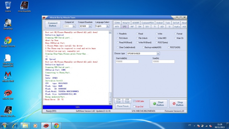Click the safely remove hardware tray icon
229x129 pixels.
tap(202, 126)
